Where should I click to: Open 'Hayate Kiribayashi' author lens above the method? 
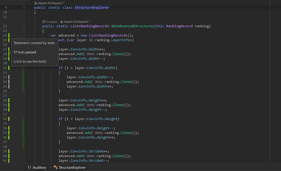coord(76,22)
